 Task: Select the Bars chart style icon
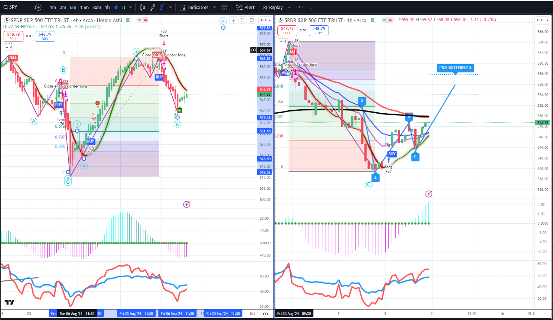point(143,7)
